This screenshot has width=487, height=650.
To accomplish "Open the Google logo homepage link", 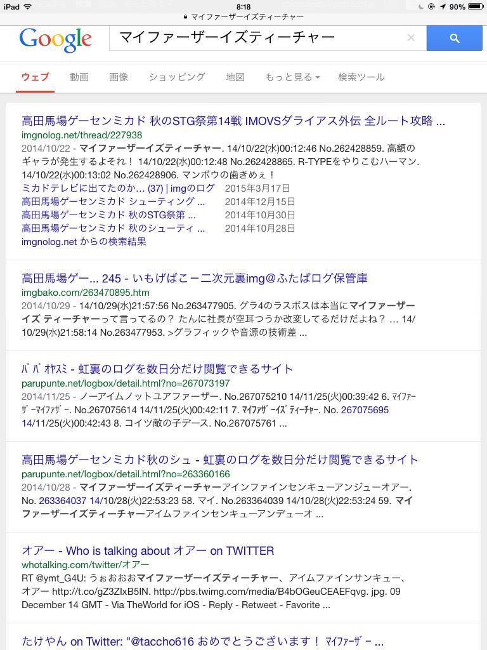I will point(56,39).
